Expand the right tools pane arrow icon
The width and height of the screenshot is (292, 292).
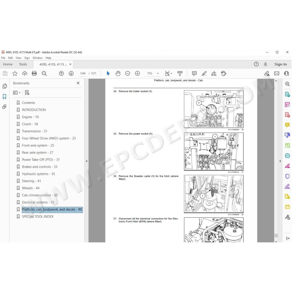click(288, 238)
